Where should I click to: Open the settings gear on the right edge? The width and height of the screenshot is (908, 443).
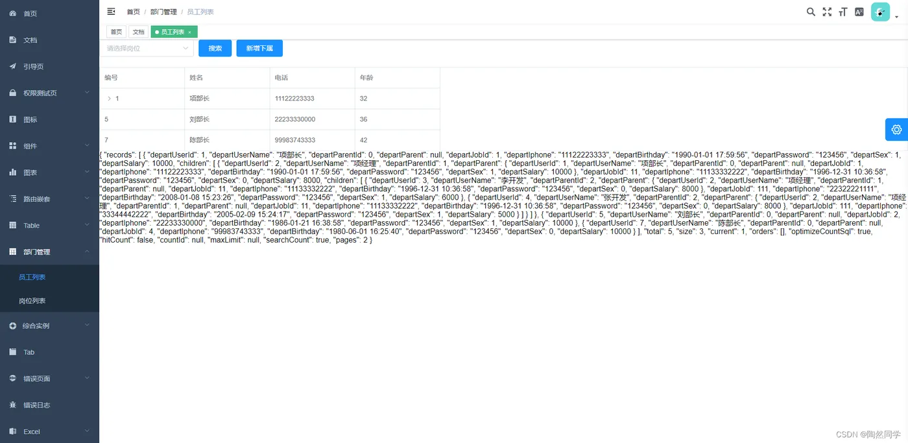[x=896, y=129]
